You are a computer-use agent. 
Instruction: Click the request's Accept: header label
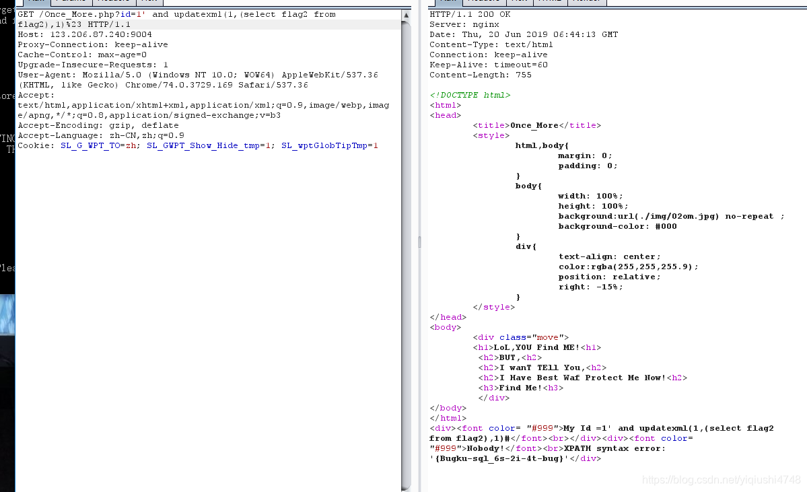tap(36, 95)
